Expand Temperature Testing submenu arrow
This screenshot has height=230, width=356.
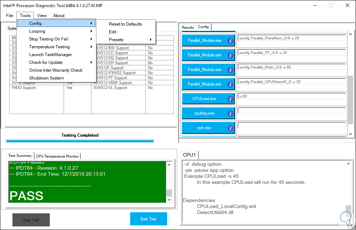91,47
